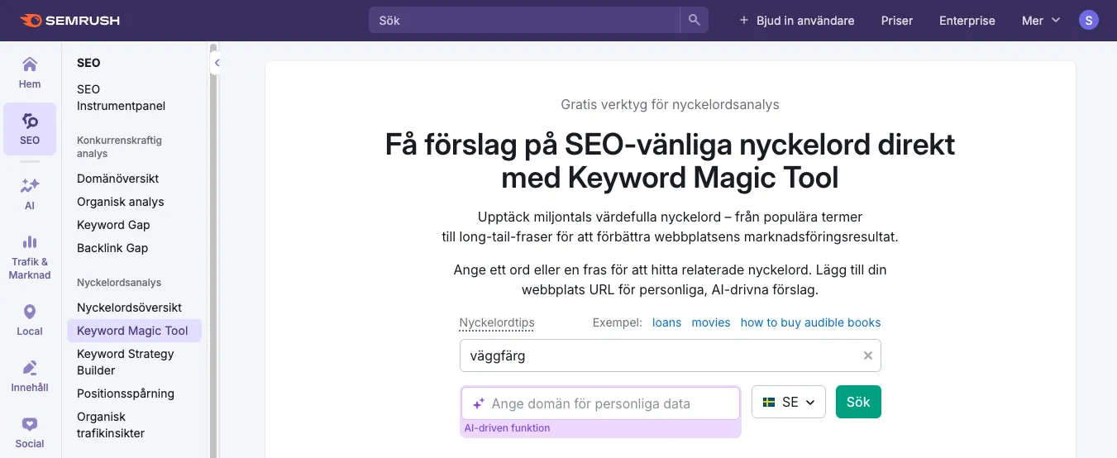Open SEO Instrumentpanel

121,98
